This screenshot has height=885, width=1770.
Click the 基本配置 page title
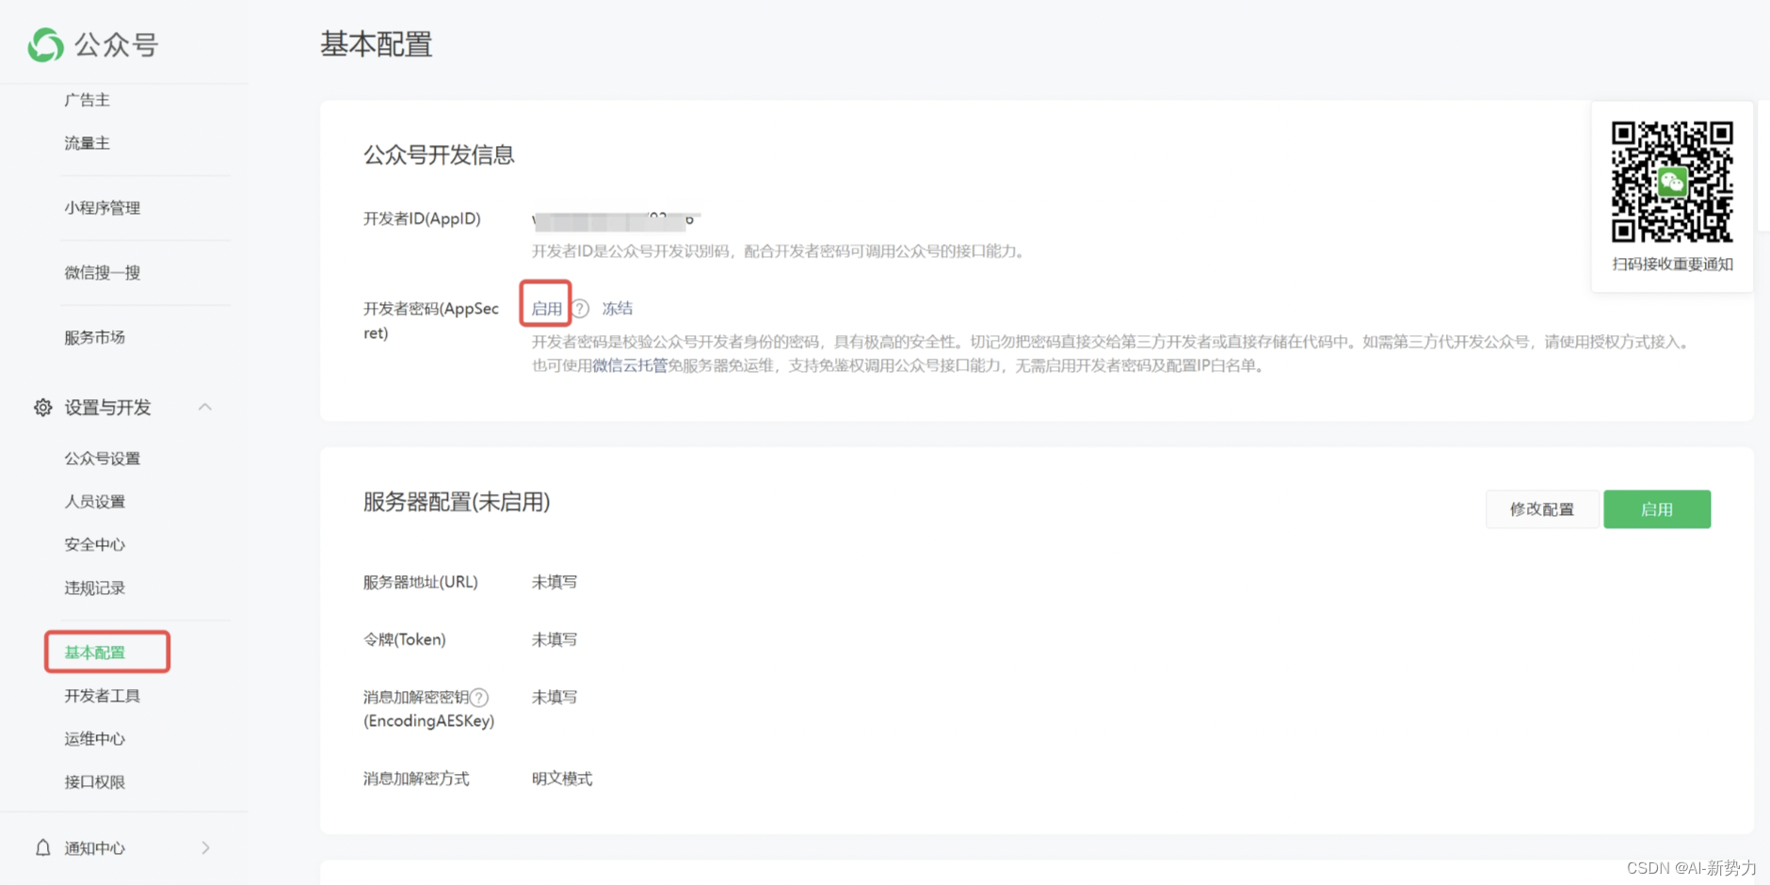377,44
